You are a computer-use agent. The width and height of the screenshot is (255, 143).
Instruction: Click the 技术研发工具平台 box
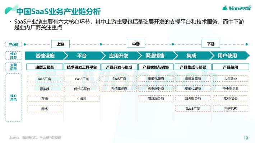pyautogui.click(x=82, y=67)
